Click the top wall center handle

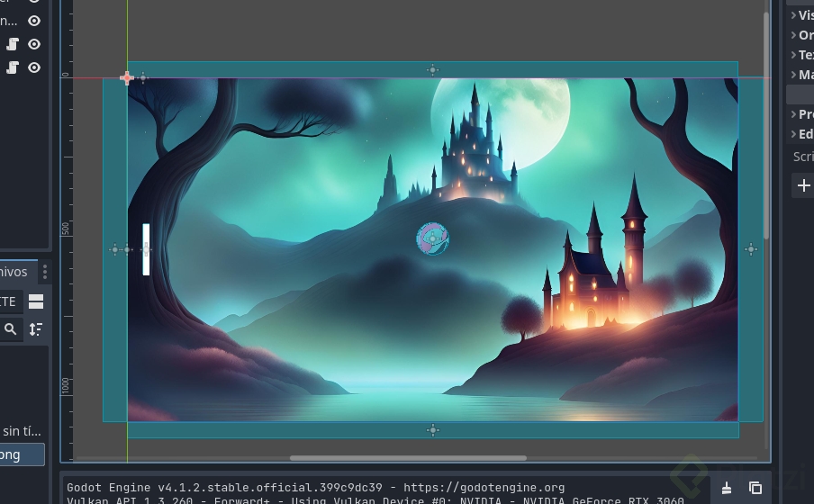point(433,70)
